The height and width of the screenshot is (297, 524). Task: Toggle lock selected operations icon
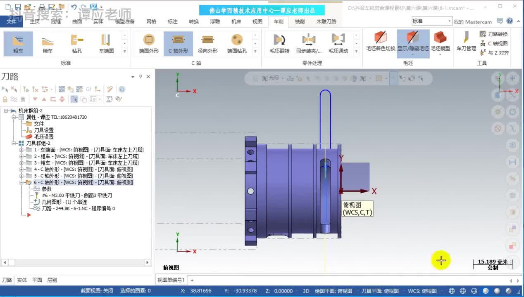(x=5, y=99)
